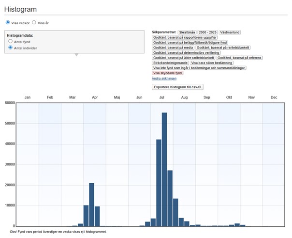Click the 'Ändra sökningen' link
292x238 pixels.
pyautogui.click(x=164, y=78)
